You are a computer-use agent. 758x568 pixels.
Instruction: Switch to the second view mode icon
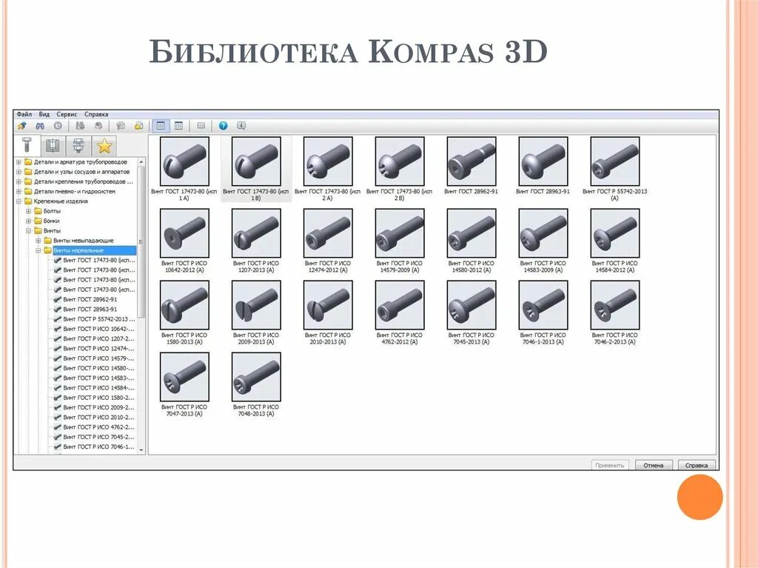(179, 126)
